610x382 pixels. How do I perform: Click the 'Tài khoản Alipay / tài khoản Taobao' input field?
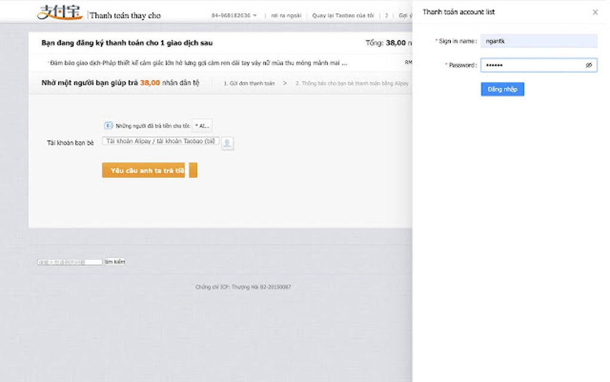click(x=158, y=143)
